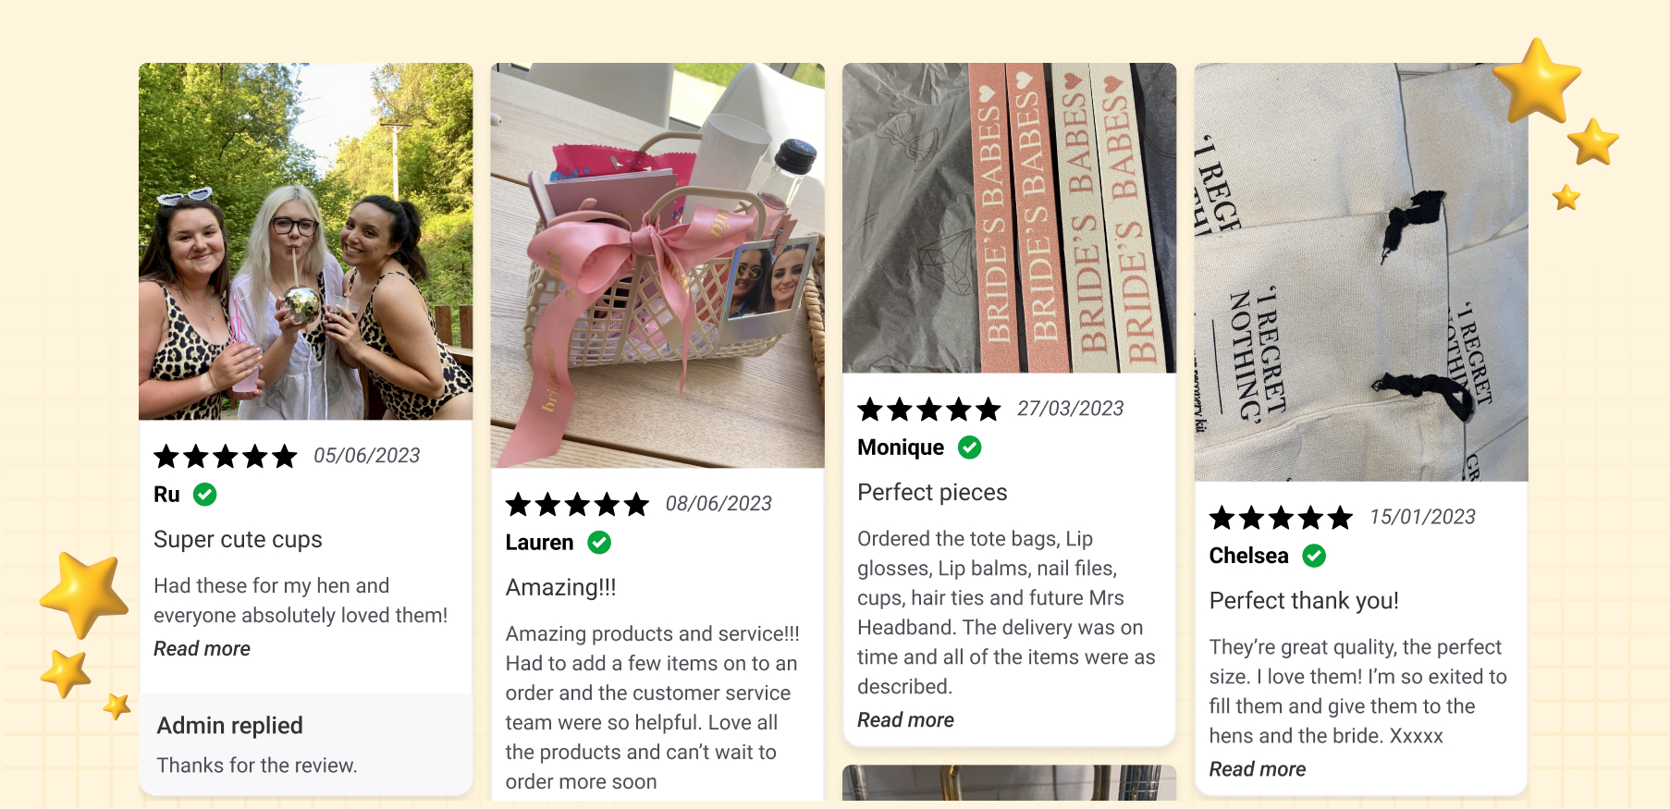Click the verified badge next to Ru
This screenshot has height=809, width=1670.
(x=204, y=495)
